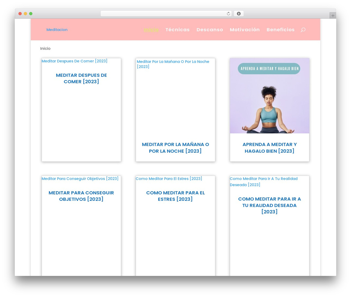Open the heading COMO MEDITAR PARA IR A TU REALIDAD DESEADA
This screenshot has width=351, height=297.
[270, 205]
